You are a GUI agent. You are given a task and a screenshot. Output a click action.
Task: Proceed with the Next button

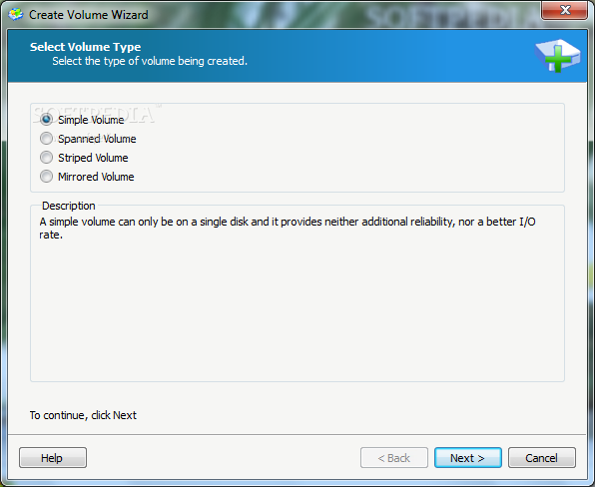pos(468,458)
